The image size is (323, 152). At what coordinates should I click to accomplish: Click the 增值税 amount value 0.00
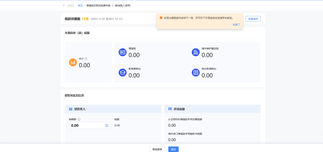point(134,55)
